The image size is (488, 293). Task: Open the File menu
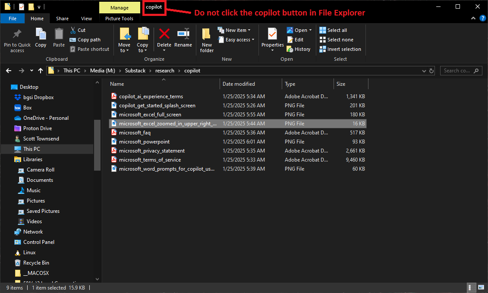click(x=13, y=19)
